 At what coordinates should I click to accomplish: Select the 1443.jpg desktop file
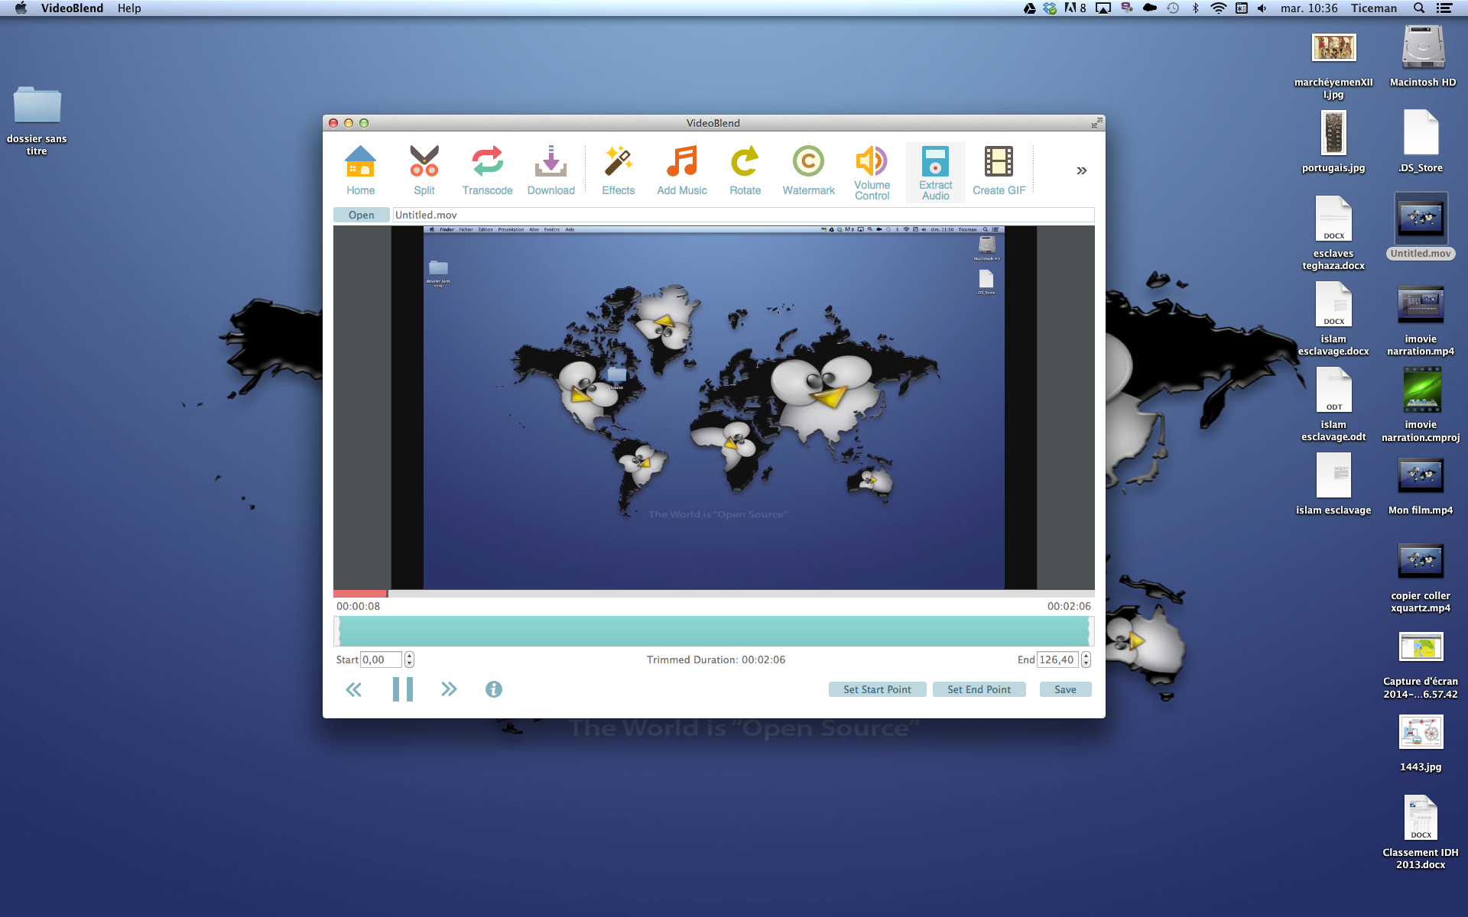(x=1421, y=743)
